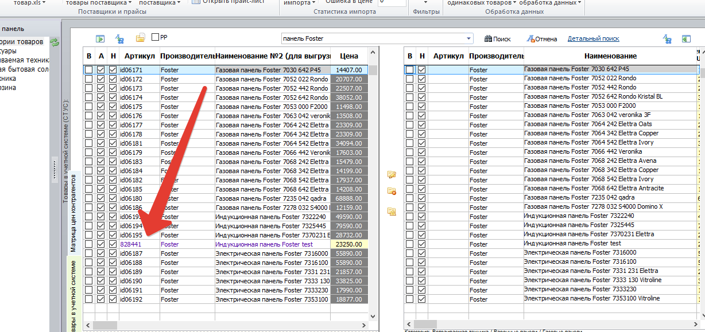The image size is (705, 332).
Task: Click price cell 68888.00
Action: [349, 198]
